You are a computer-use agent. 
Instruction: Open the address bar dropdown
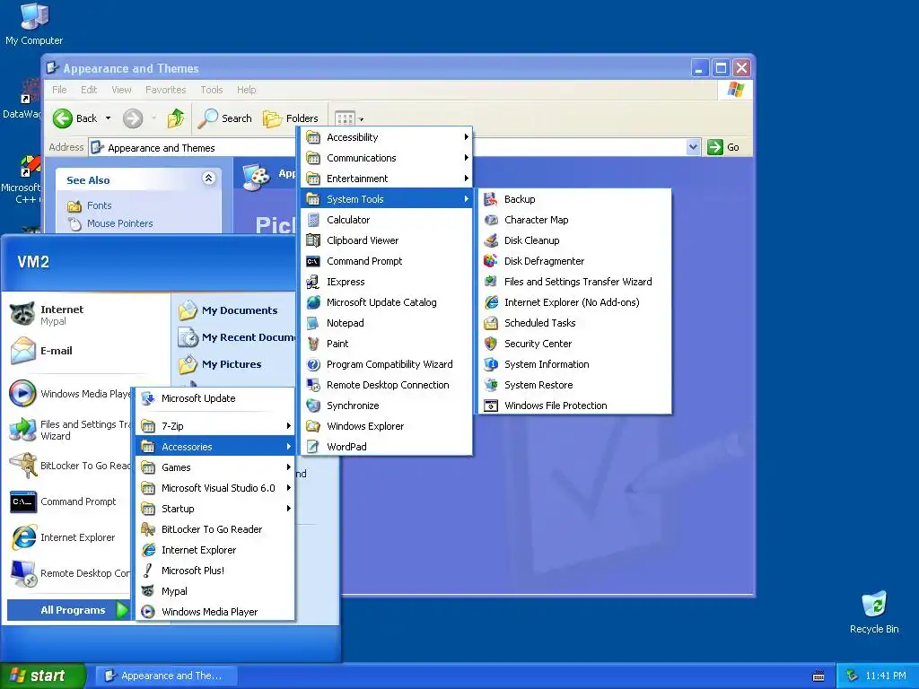(x=693, y=147)
